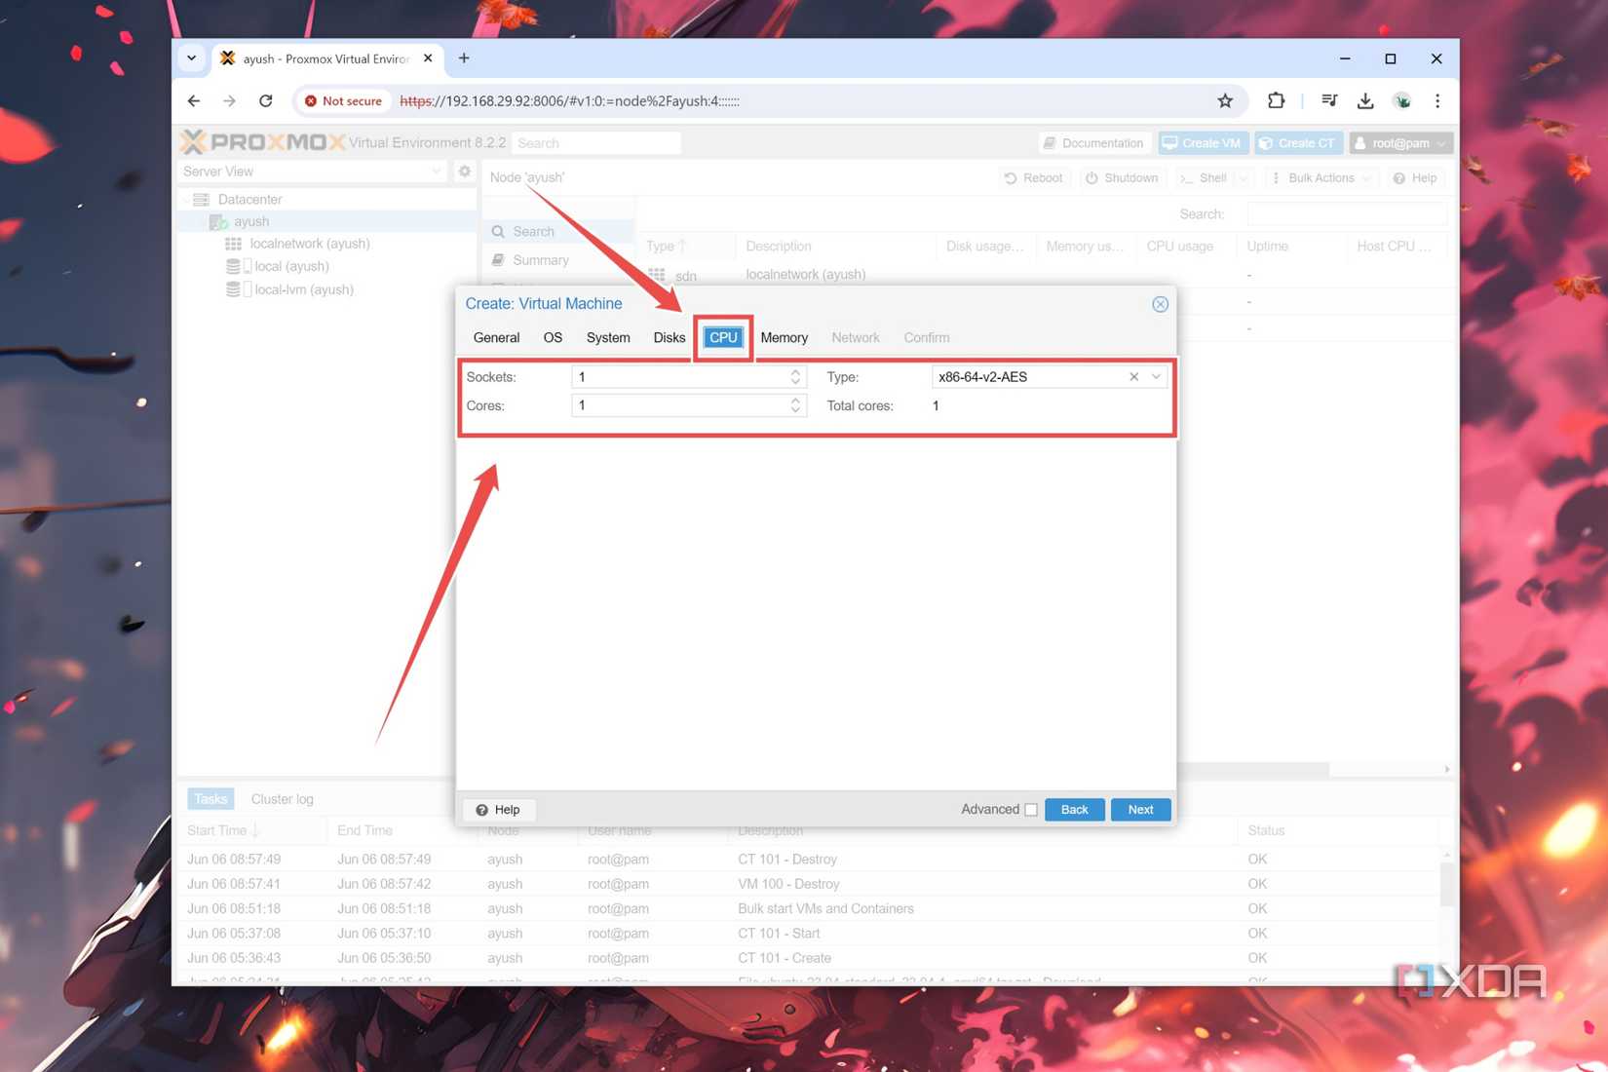Screen dimensions: 1608x1072
Task: Click the bookmark star in the address bar
Action: pos(1225,100)
